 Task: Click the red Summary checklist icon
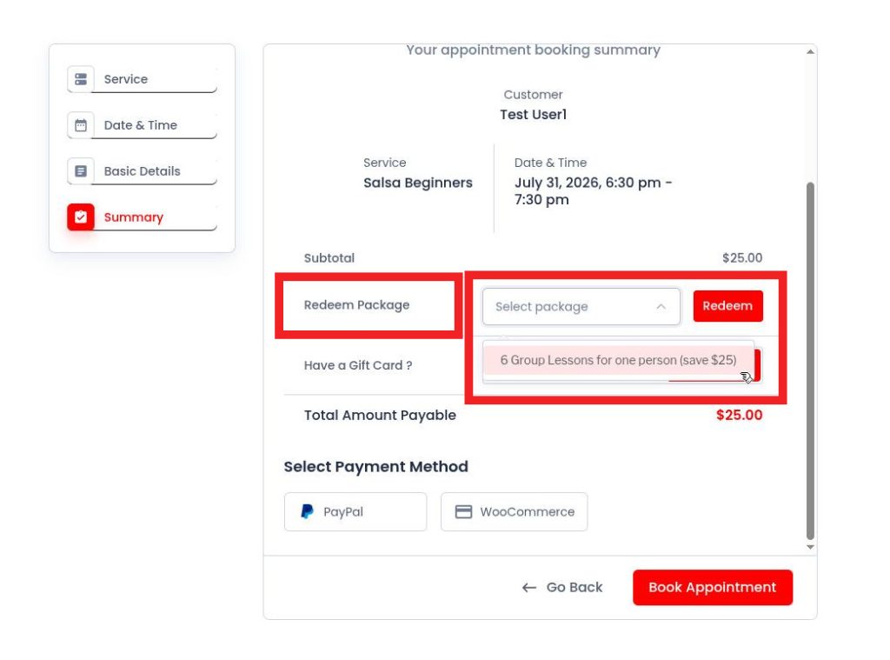pyautogui.click(x=81, y=217)
